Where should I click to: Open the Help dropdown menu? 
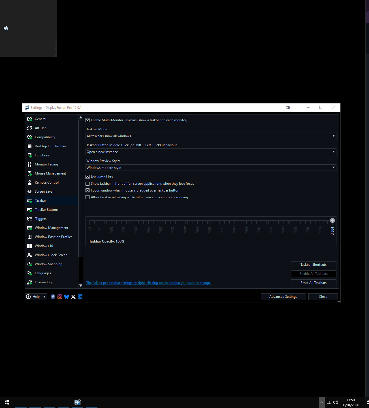pos(36,297)
